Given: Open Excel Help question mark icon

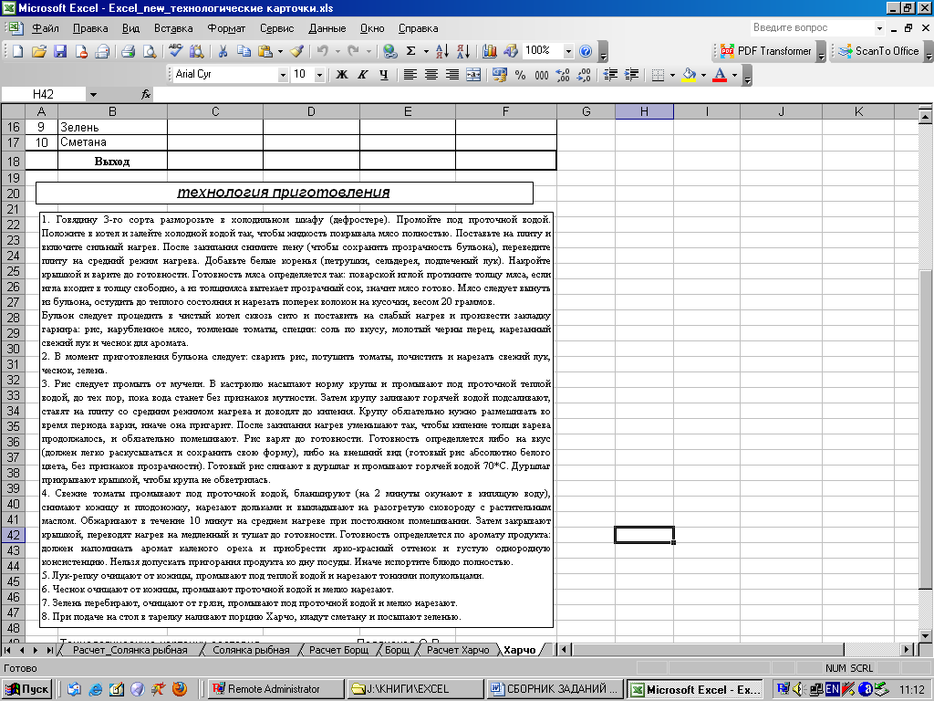Looking at the screenshot, I should click(x=586, y=51).
